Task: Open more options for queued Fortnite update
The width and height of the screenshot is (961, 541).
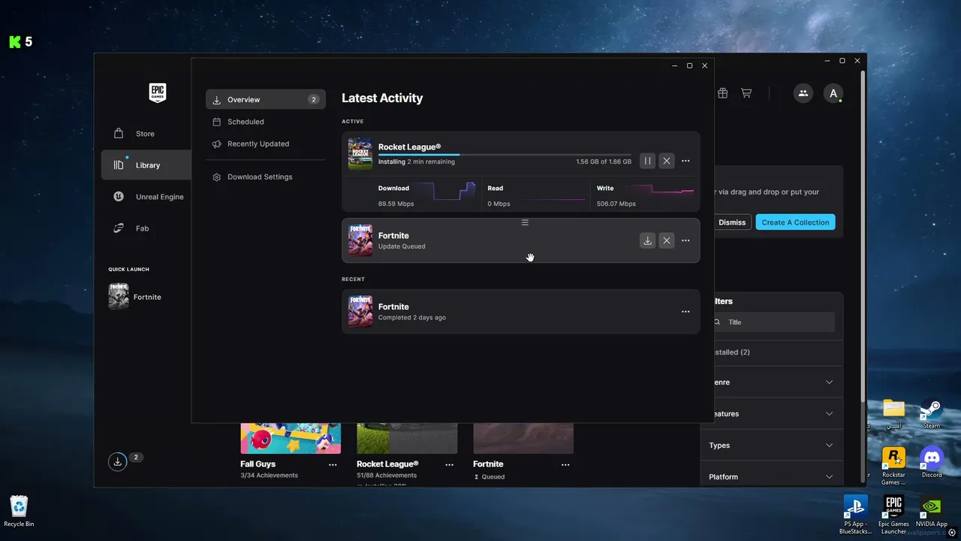Action: pyautogui.click(x=685, y=240)
